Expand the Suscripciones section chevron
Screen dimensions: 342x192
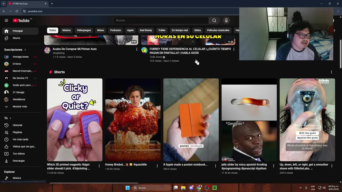coord(25,50)
